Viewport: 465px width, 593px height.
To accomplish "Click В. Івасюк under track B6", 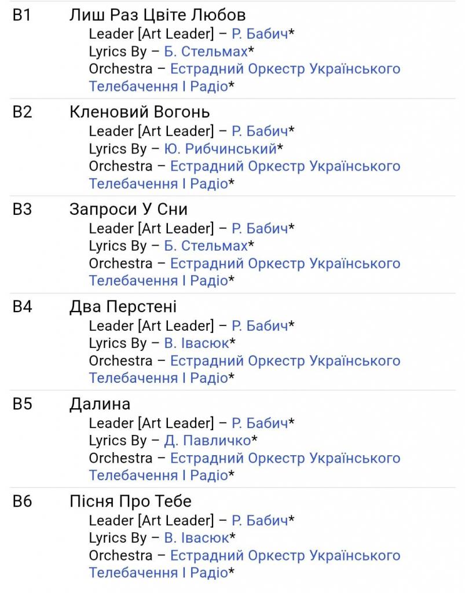I will (196, 538).
